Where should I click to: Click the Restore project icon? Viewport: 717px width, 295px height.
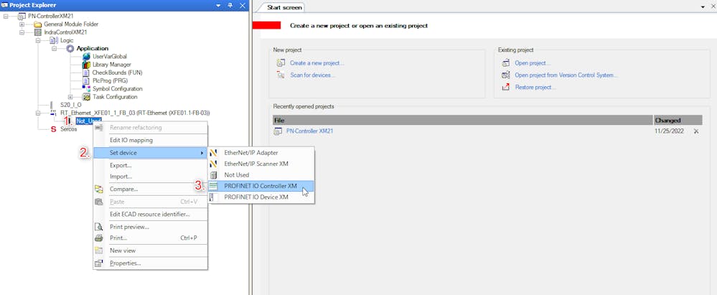pyautogui.click(x=506, y=87)
